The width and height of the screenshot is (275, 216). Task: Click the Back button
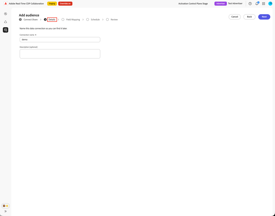point(249,17)
